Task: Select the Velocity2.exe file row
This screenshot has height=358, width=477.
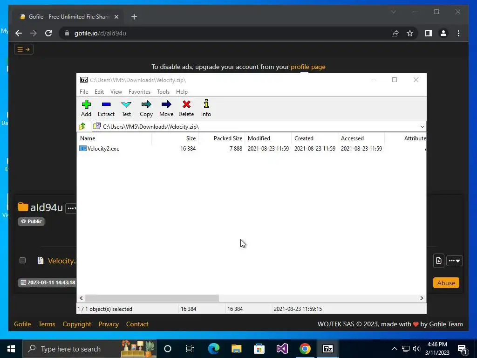Action: (x=251, y=149)
